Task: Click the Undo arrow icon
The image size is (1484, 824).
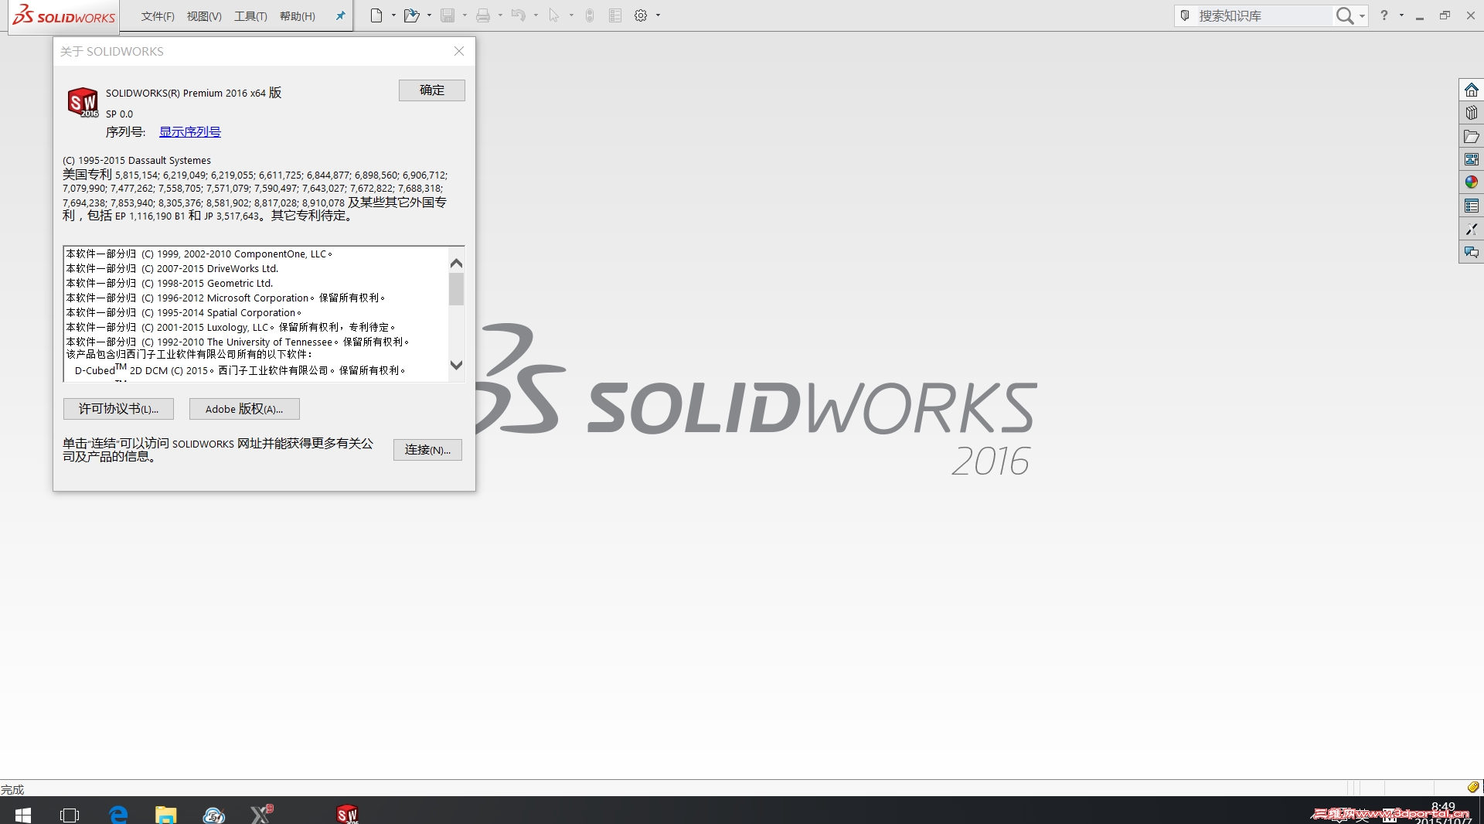Action: point(519,15)
